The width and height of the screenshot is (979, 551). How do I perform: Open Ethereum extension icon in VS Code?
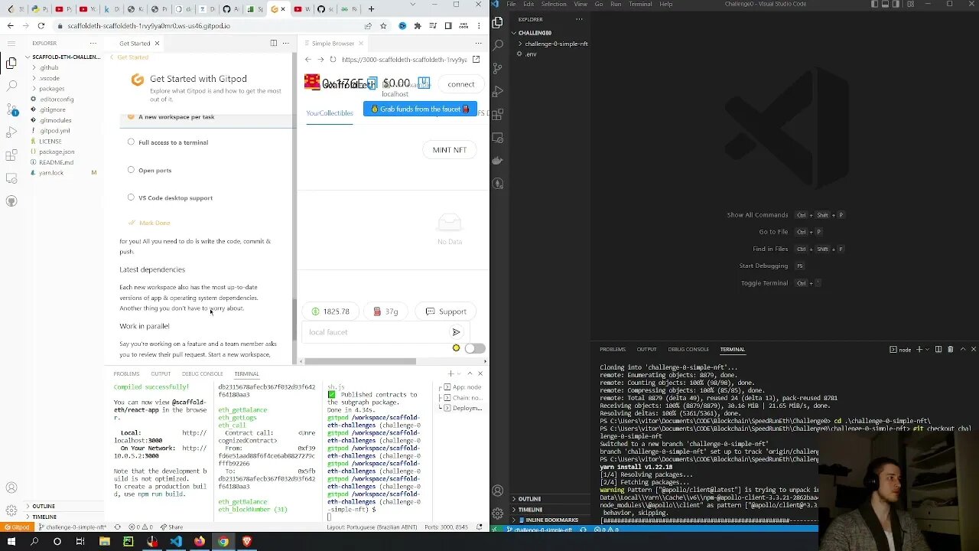point(498,184)
